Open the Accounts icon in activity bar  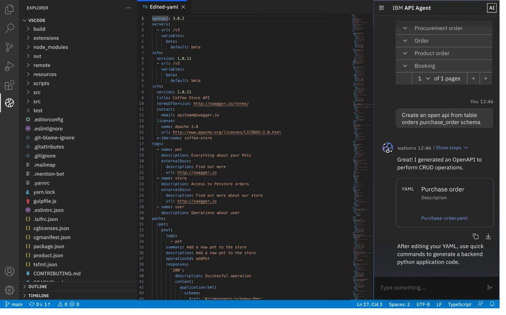(x=9, y=271)
